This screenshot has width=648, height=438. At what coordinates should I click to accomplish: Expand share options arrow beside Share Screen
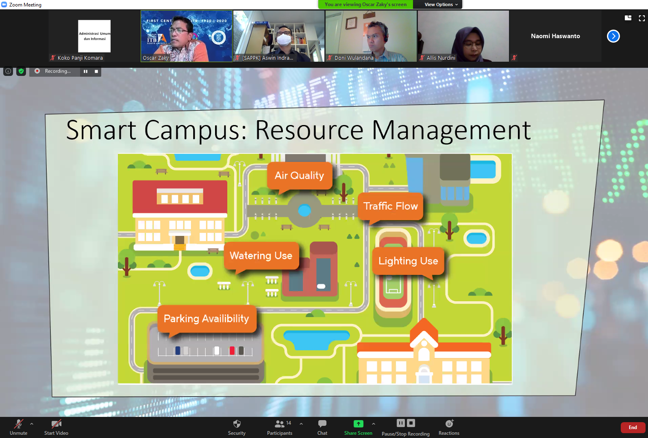point(374,424)
